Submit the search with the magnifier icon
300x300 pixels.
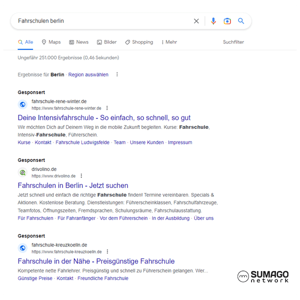241,21
